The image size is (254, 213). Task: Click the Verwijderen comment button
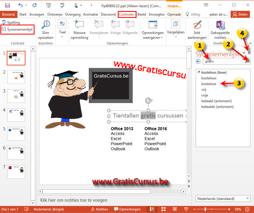click(x=99, y=29)
